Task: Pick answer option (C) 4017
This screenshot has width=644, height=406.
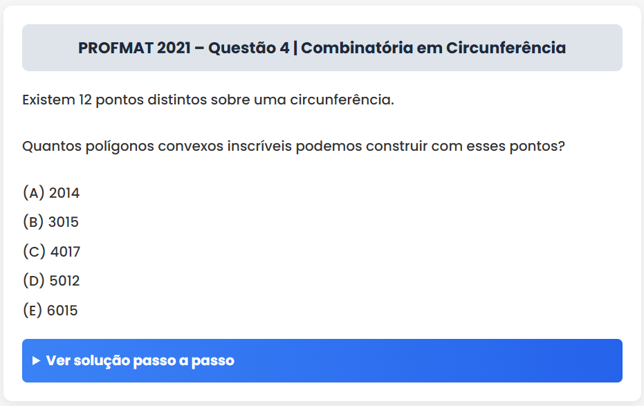Action: tap(52, 252)
